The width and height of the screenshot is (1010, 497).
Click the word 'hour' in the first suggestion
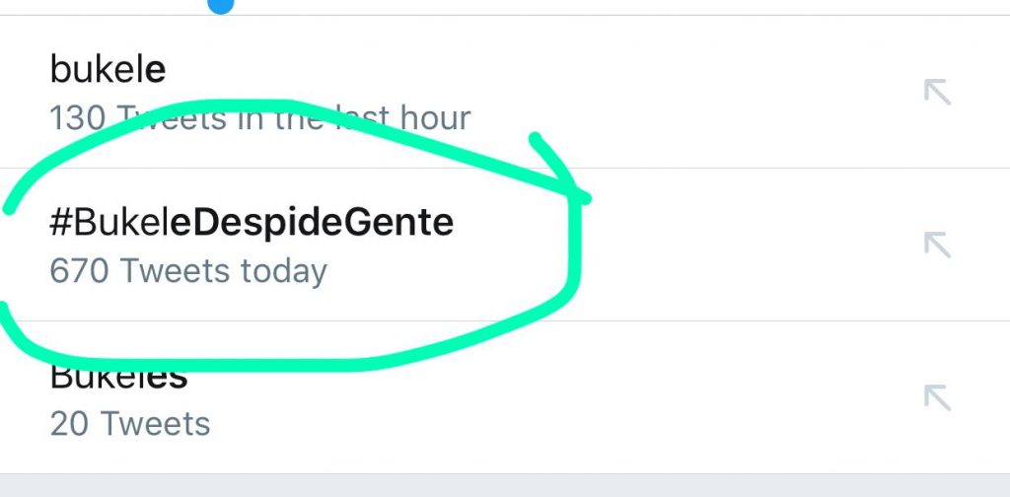(x=435, y=117)
